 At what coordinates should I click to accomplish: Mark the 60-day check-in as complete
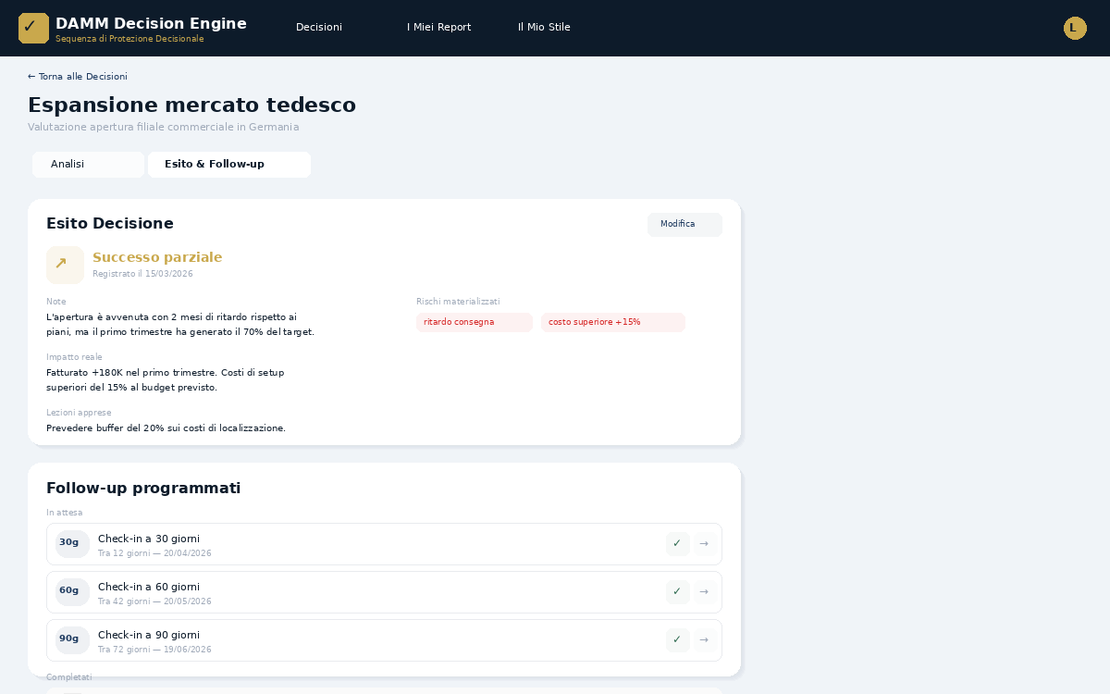[x=677, y=592]
